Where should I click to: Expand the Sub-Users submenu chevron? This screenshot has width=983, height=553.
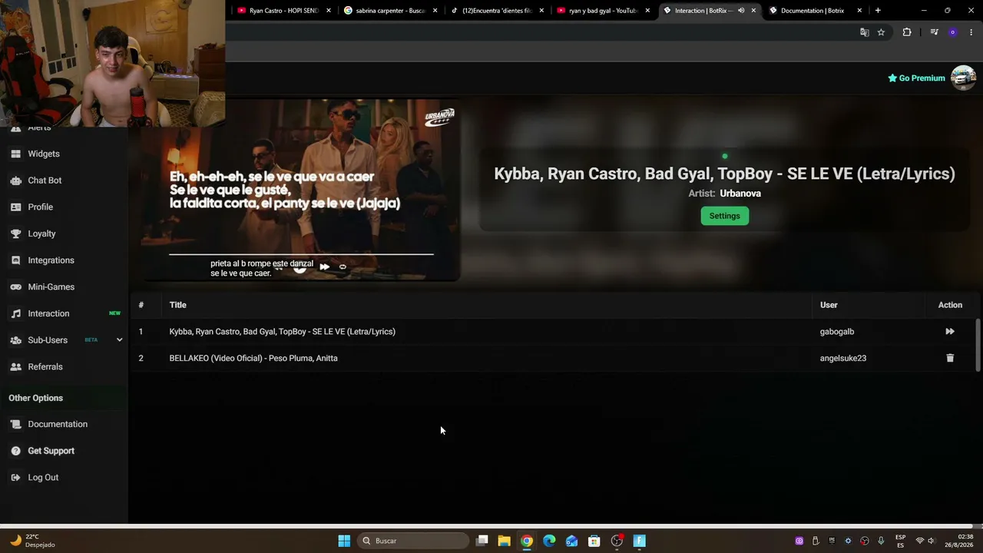pyautogui.click(x=119, y=340)
